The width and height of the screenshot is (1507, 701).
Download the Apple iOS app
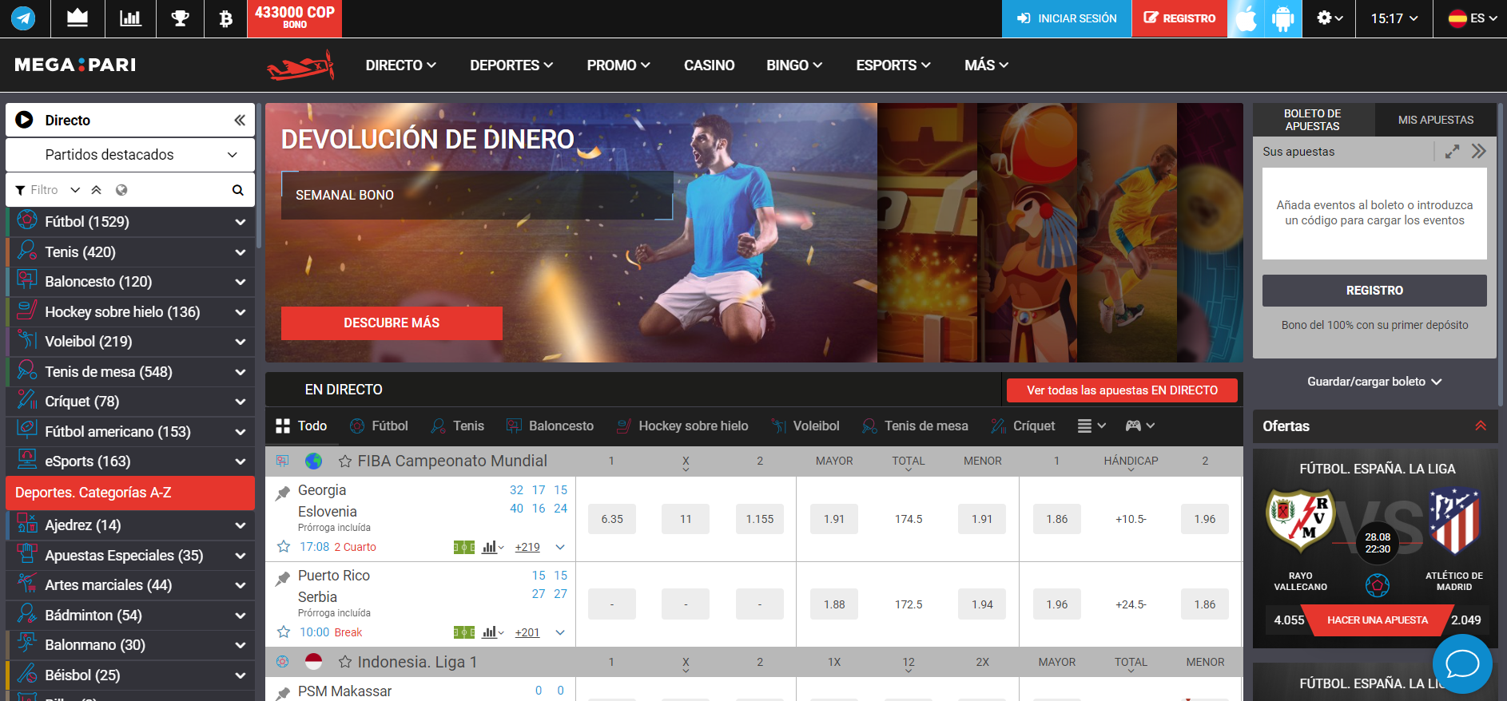click(1246, 18)
